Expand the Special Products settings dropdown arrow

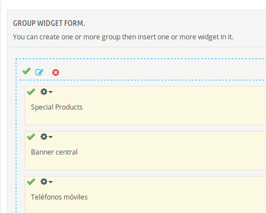pyautogui.click(x=51, y=92)
